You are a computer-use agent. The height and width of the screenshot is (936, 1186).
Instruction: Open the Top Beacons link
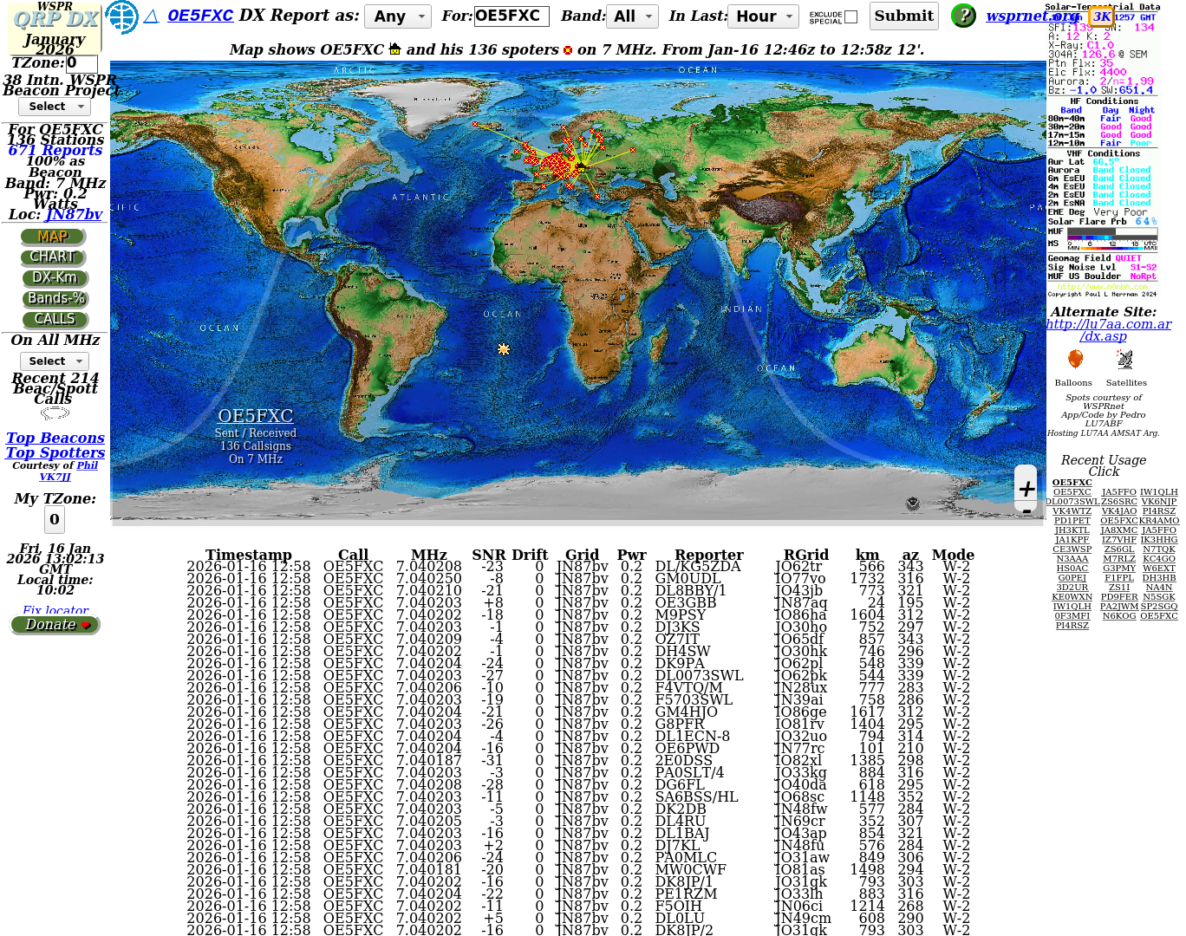coord(55,439)
